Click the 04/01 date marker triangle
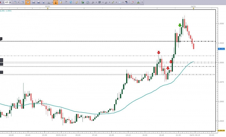 tap(193, 8)
